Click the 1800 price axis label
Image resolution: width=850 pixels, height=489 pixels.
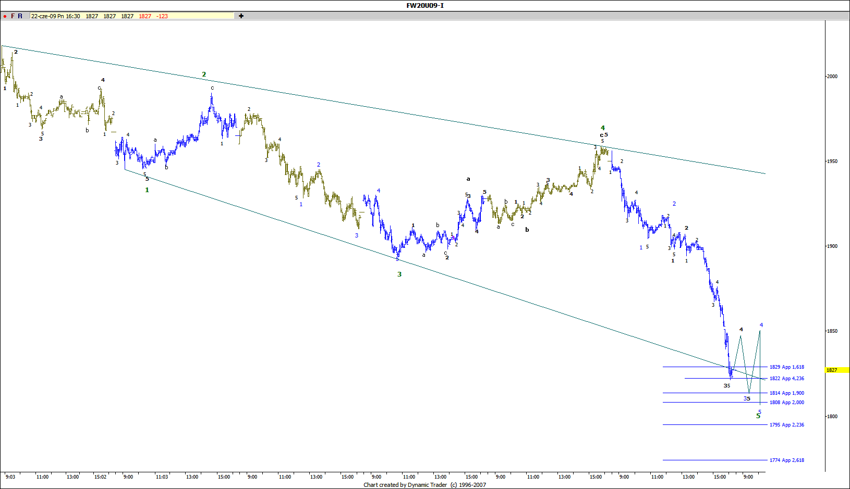tap(832, 417)
